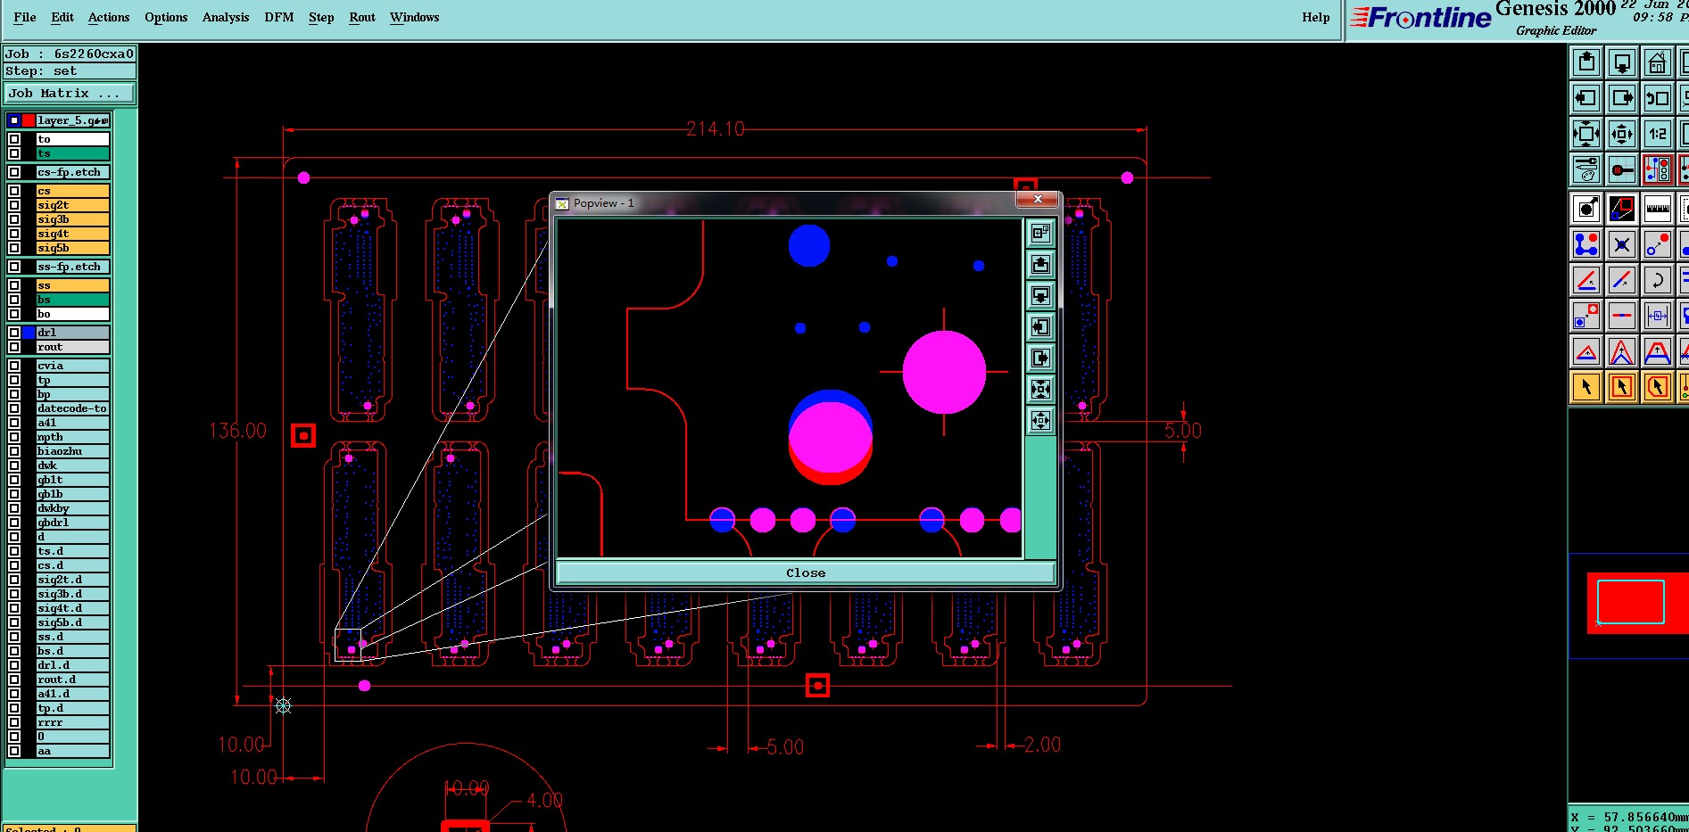Click the Popview pan right icon
The width and height of the screenshot is (1689, 832).
[x=1040, y=358]
